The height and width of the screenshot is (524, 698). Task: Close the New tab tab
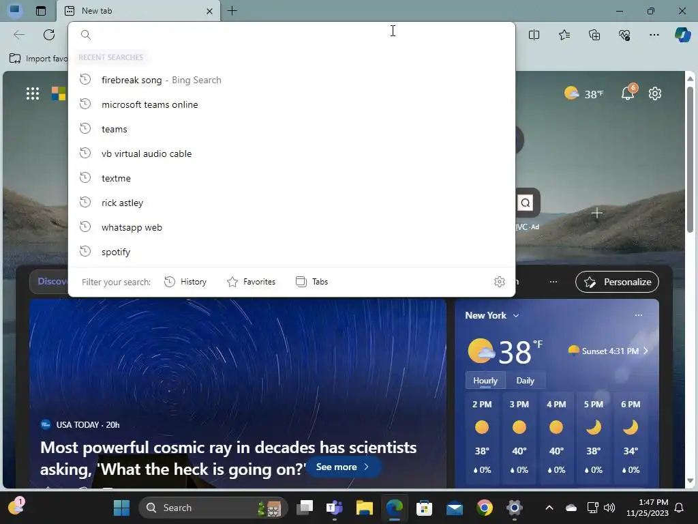tap(209, 11)
